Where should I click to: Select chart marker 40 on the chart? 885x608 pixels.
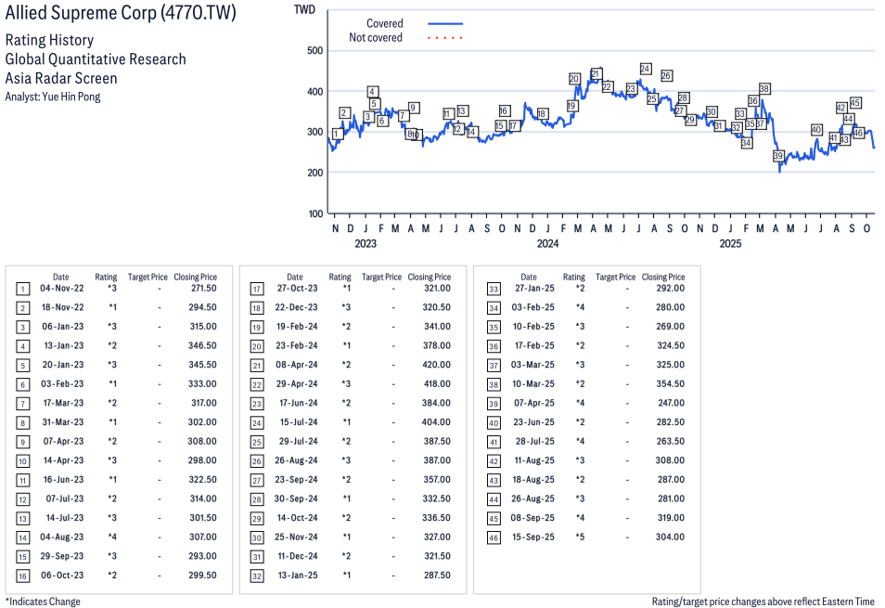[816, 130]
